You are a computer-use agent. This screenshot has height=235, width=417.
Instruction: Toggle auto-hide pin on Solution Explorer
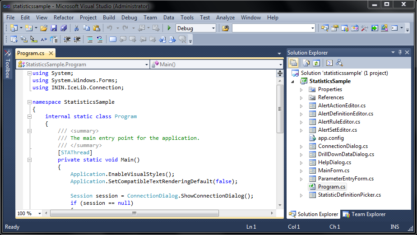click(x=400, y=53)
